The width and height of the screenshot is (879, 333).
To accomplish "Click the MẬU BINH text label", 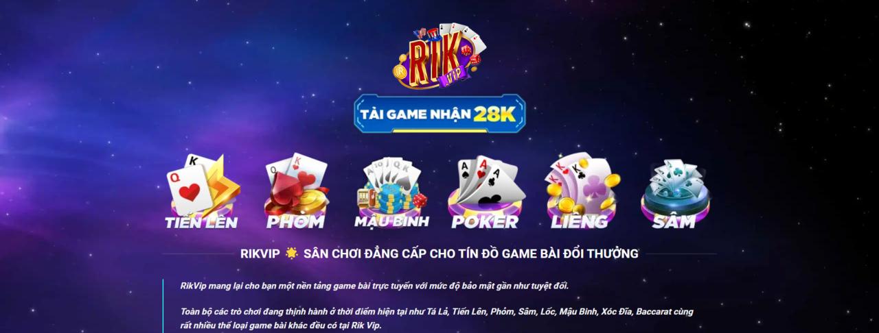I will click(391, 221).
